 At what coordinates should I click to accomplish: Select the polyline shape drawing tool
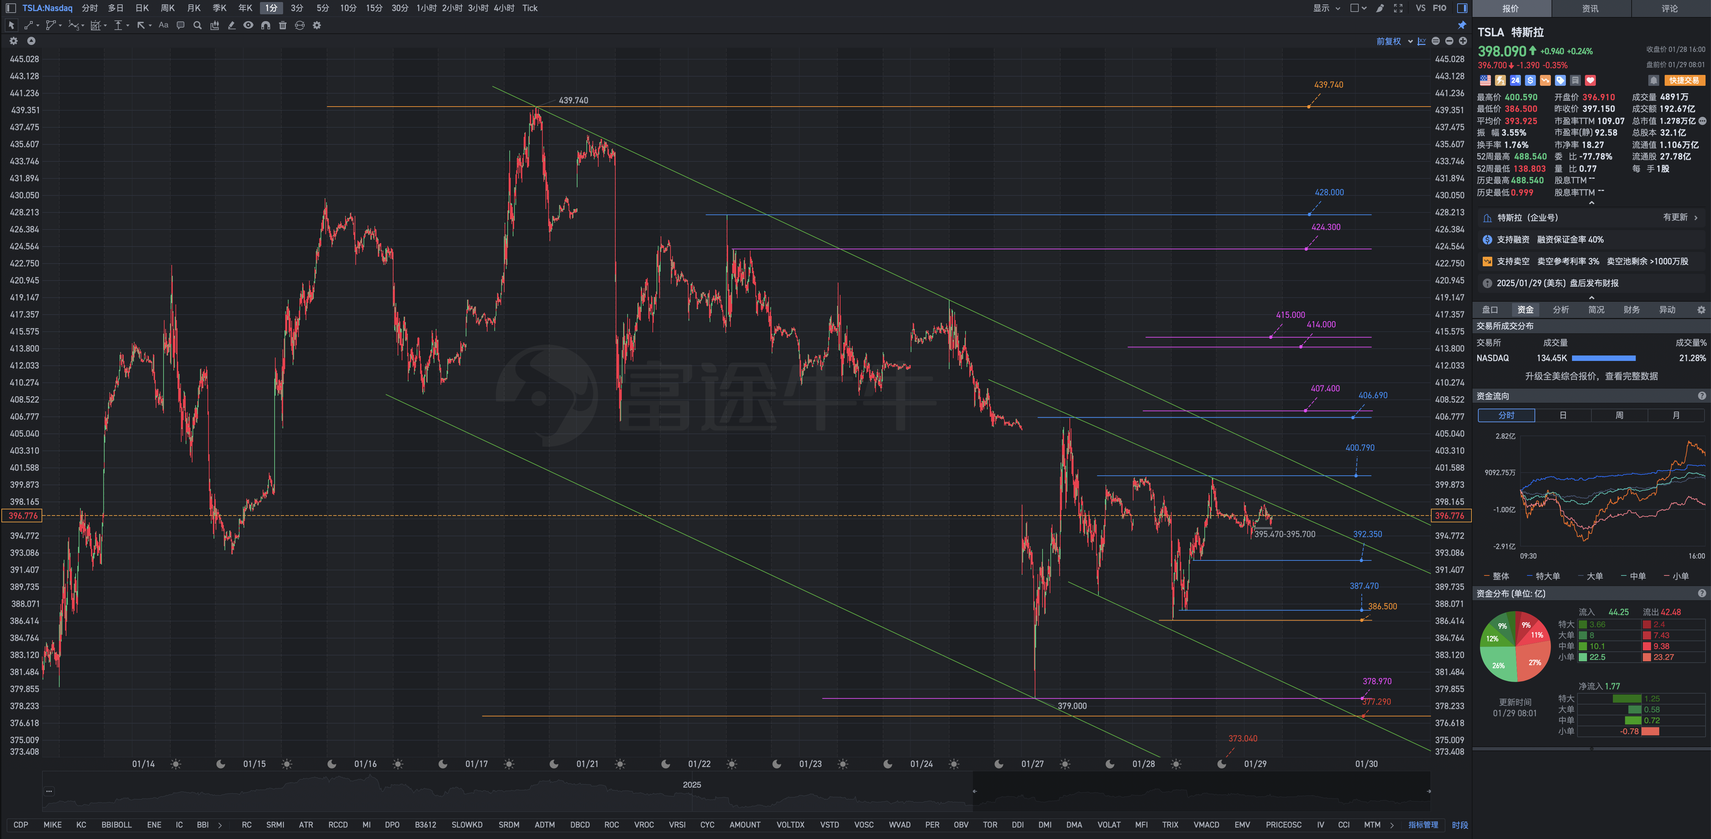[x=50, y=25]
